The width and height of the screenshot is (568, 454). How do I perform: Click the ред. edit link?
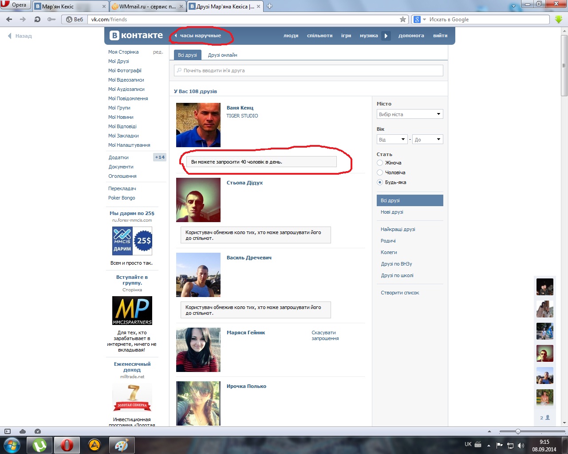coord(158,52)
